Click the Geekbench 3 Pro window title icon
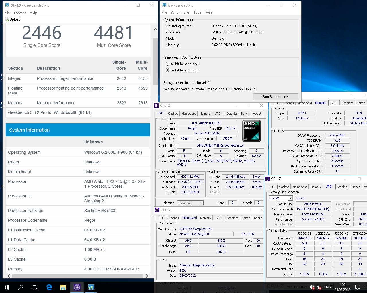The width and height of the screenshot is (367, 293). 164,5
